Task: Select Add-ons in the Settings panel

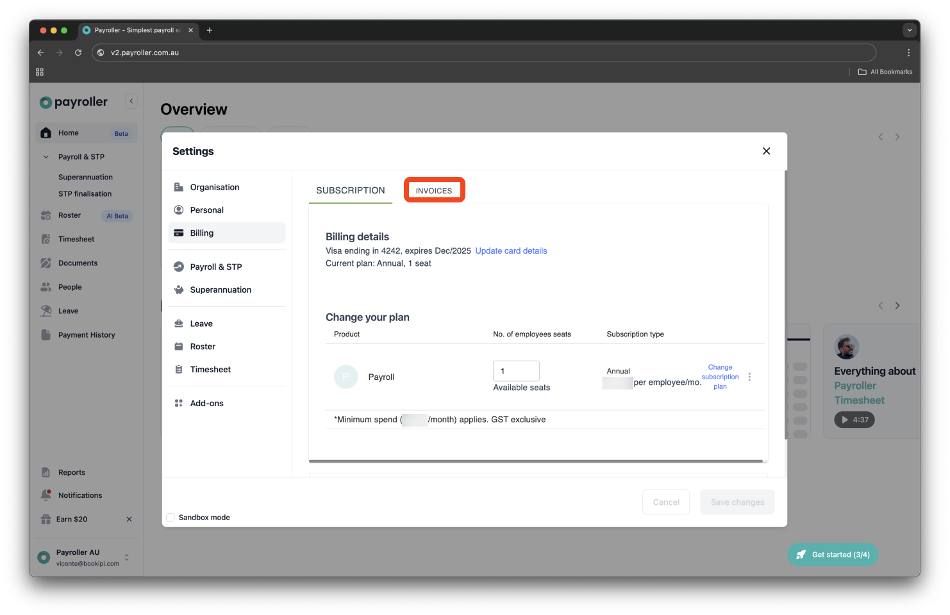Action: click(206, 403)
